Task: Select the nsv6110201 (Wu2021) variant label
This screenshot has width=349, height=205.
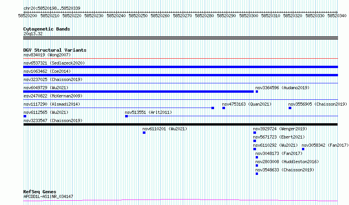Action: point(165,129)
